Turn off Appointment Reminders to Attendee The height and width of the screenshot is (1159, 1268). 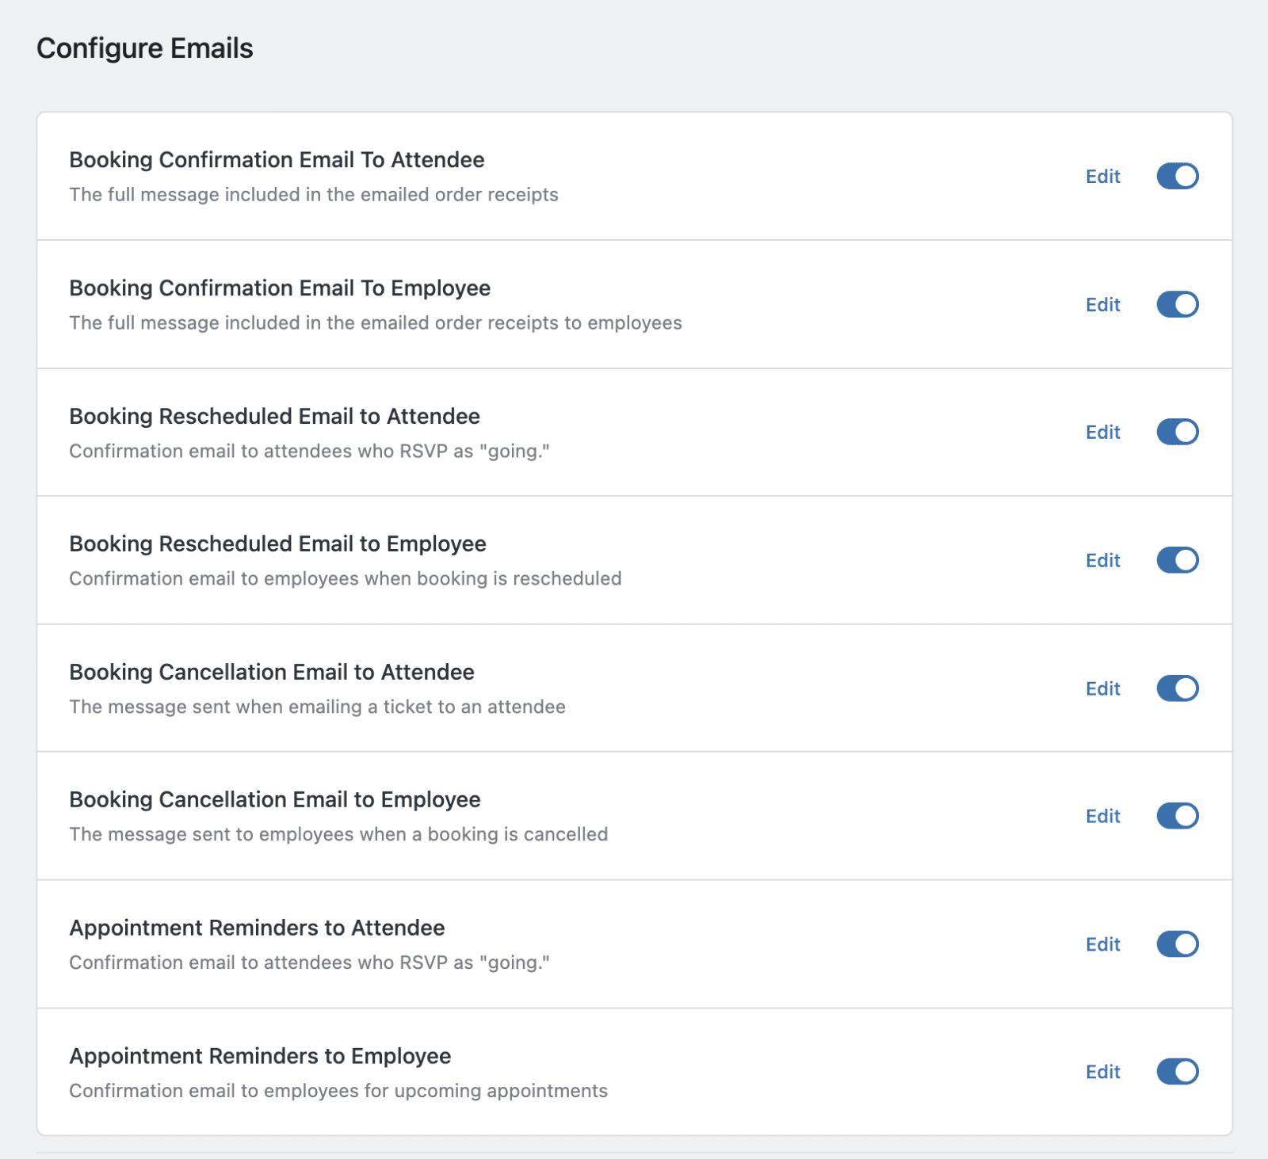1177,944
